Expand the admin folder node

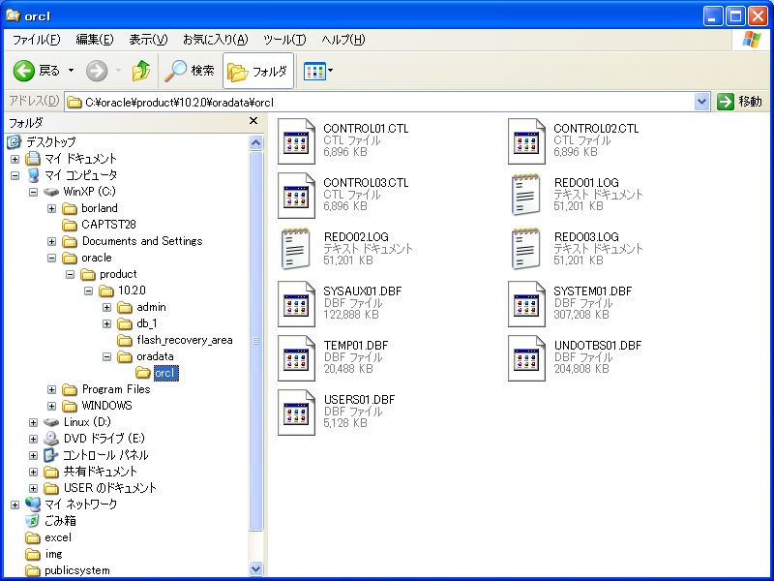coord(106,307)
